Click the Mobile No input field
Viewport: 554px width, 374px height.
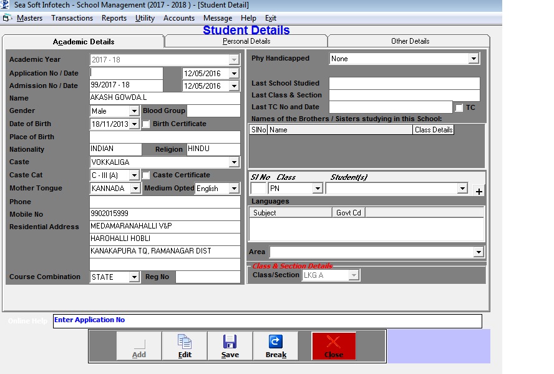tap(165, 214)
